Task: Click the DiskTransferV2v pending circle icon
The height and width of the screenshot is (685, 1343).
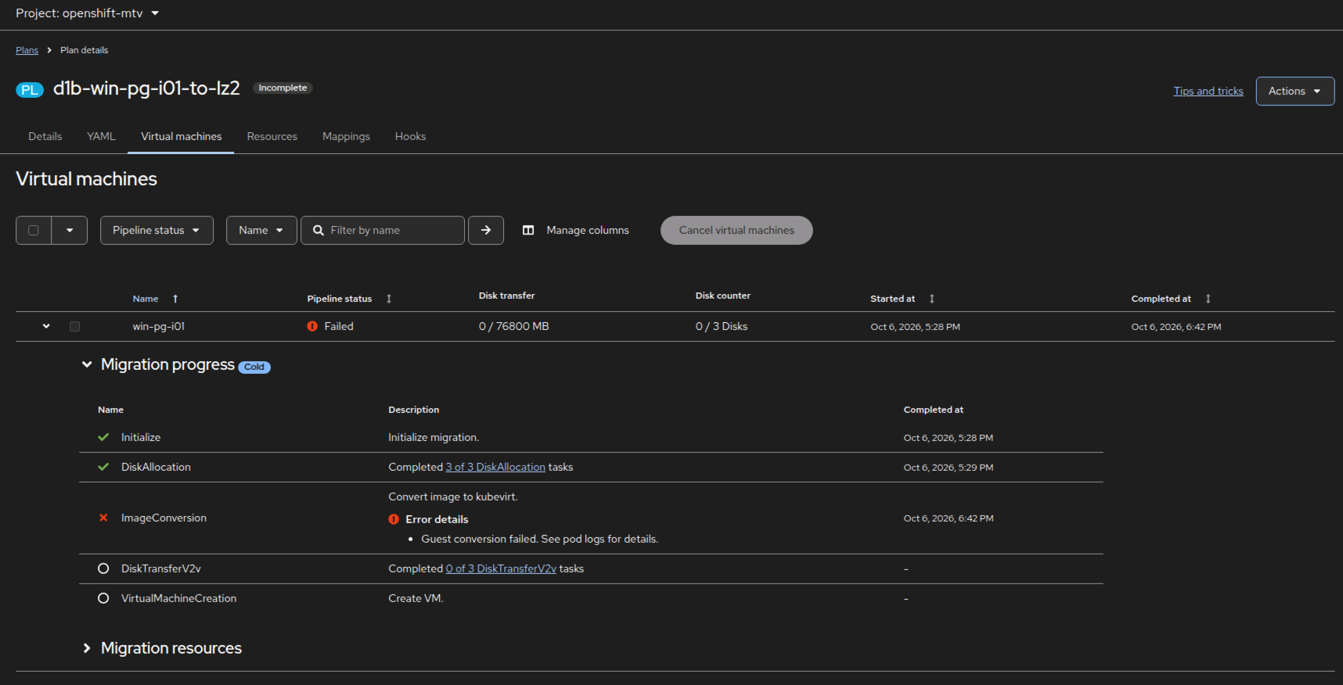Action: click(103, 568)
